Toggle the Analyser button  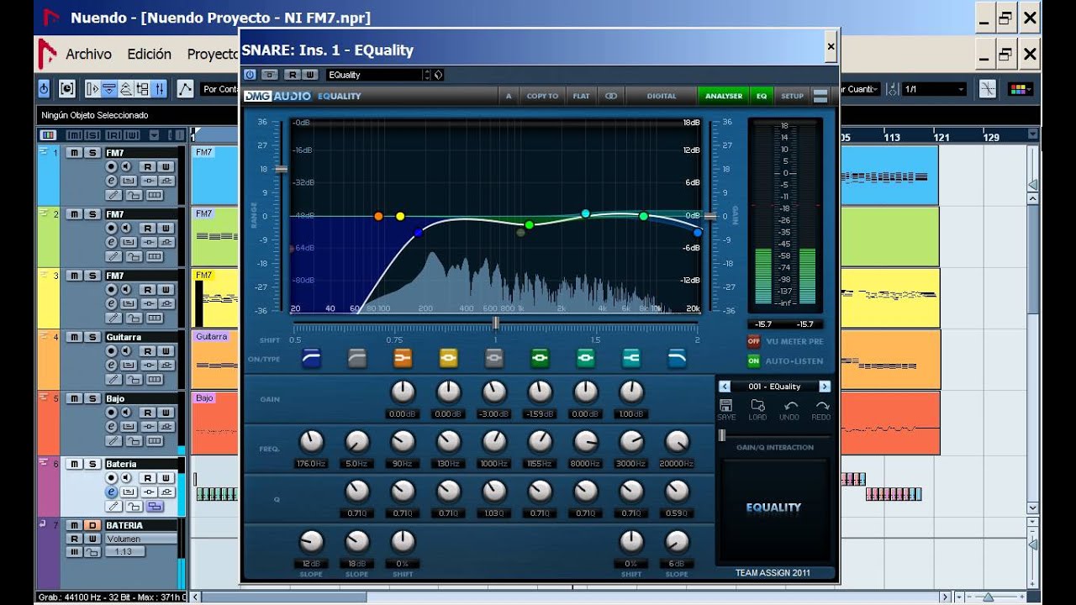[x=724, y=96]
